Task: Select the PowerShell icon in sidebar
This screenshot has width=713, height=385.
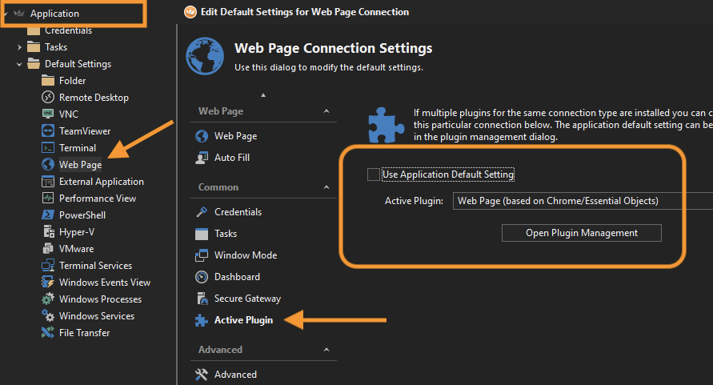Action: (x=47, y=215)
